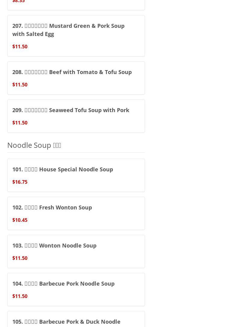232x327 pixels.
Task: Open item 207 Mustard Green & Pork Soup
Action: click(x=68, y=30)
